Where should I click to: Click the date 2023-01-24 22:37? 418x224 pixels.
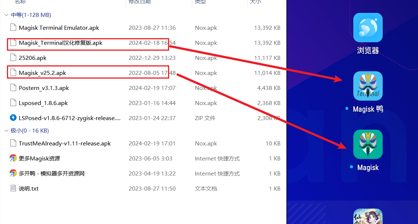pos(152,118)
